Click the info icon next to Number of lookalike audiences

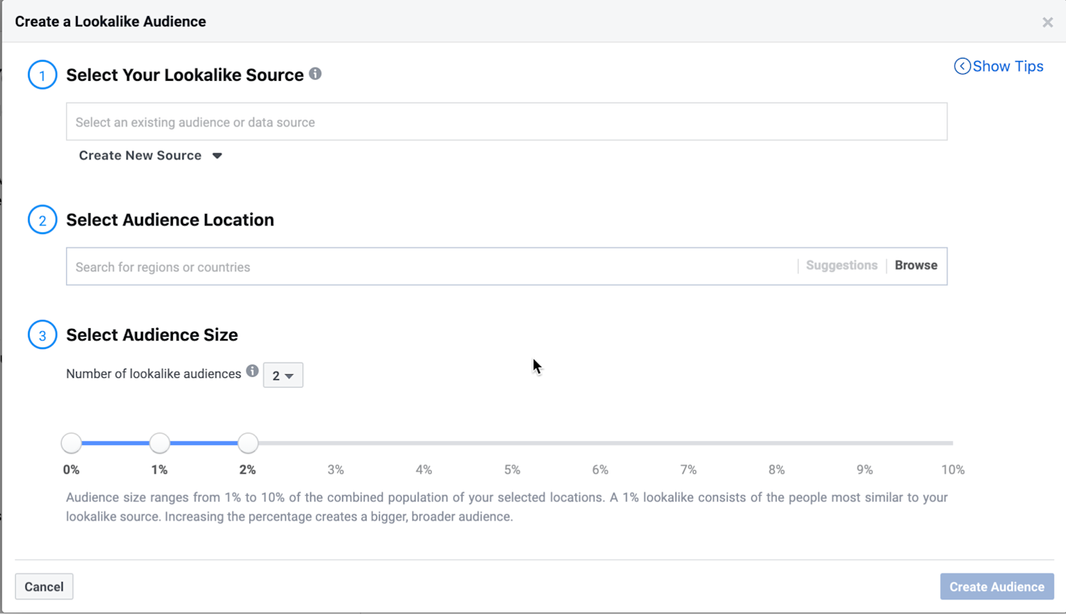point(253,372)
